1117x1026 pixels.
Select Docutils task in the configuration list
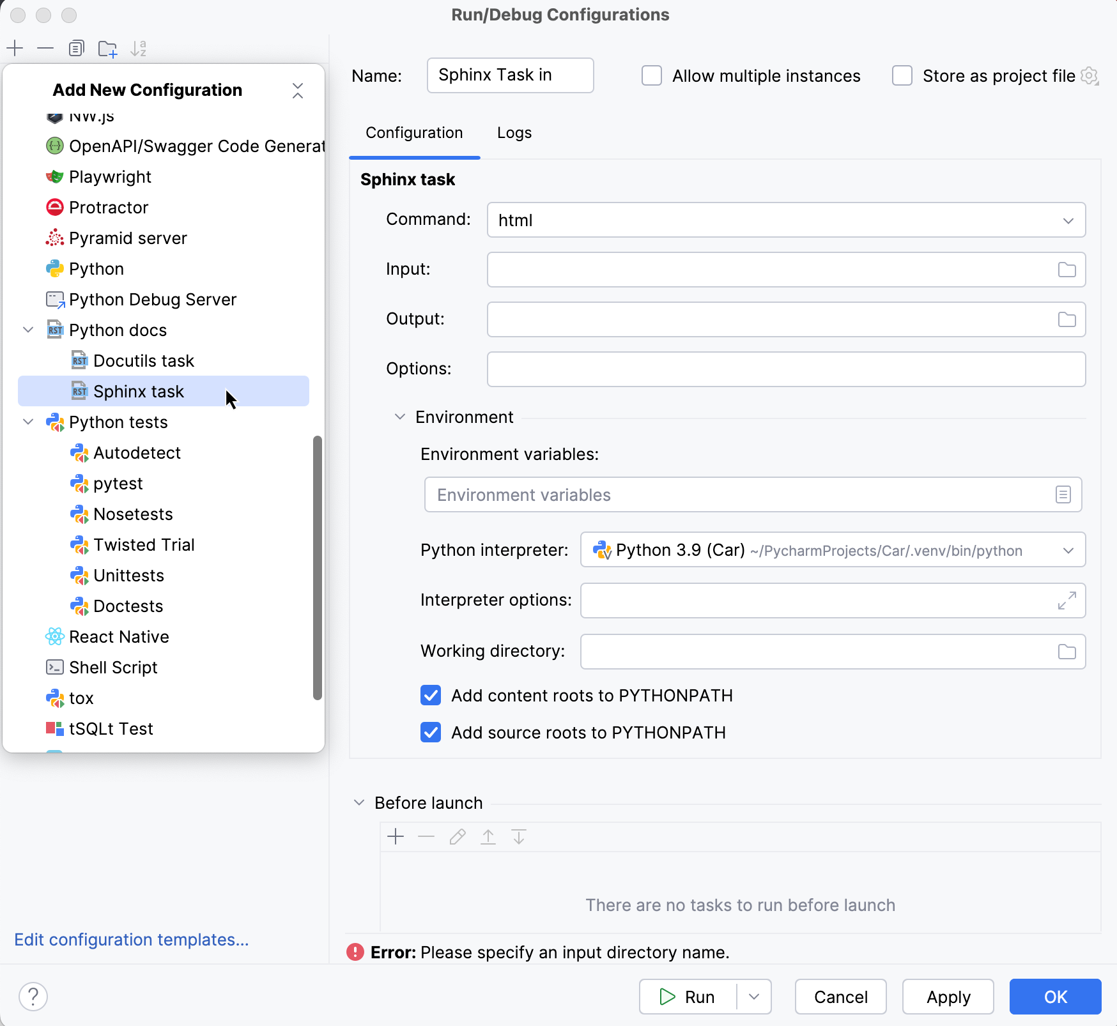point(144,360)
